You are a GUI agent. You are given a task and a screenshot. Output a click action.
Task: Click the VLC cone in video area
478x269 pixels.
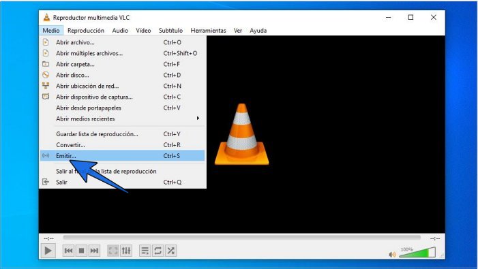242,134
